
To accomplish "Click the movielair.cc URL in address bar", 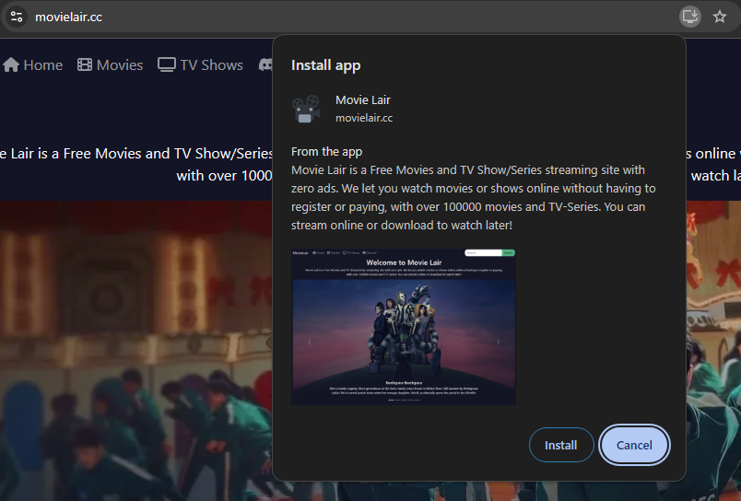I will [68, 17].
